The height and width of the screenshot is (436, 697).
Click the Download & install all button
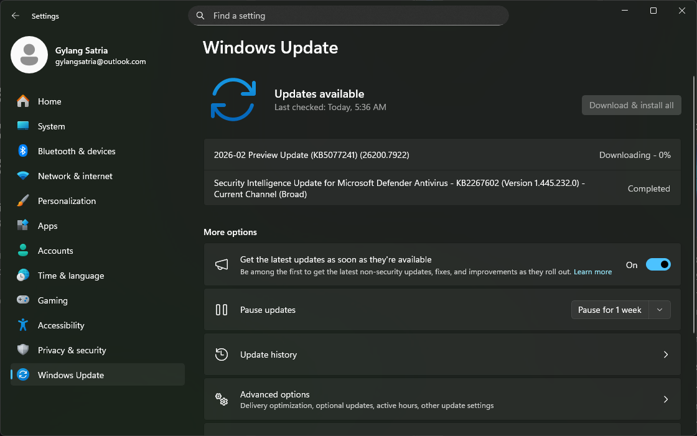pos(631,104)
